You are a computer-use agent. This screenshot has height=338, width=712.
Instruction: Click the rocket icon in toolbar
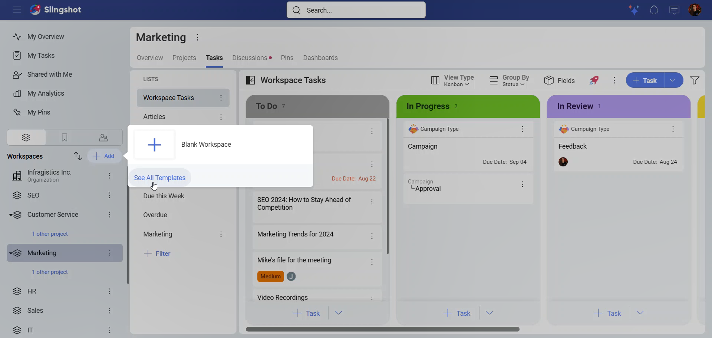tap(594, 80)
